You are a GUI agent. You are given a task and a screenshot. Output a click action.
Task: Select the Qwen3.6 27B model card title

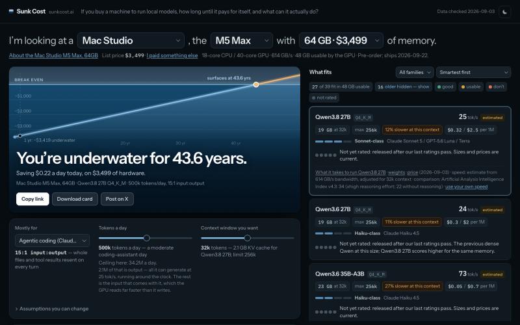pyautogui.click(x=333, y=209)
